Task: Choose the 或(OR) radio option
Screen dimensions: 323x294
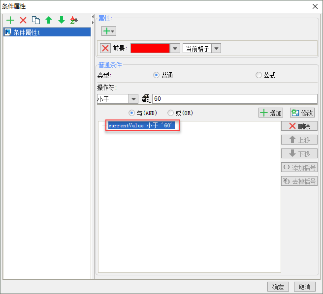Action: 170,113
